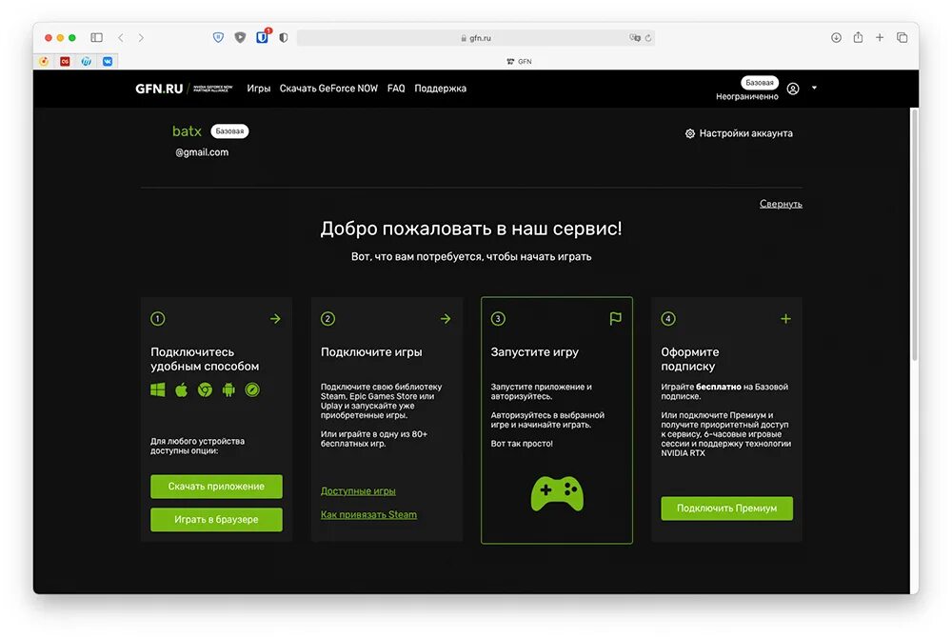952x638 pixels.
Task: Open the VK favorites bookmark icon
Action: tap(108, 61)
